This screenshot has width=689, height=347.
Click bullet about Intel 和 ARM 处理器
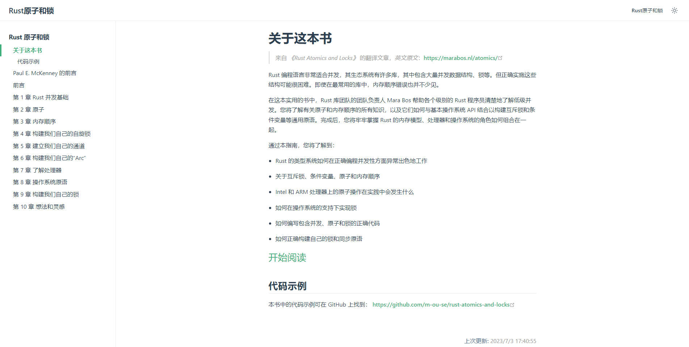344,192
